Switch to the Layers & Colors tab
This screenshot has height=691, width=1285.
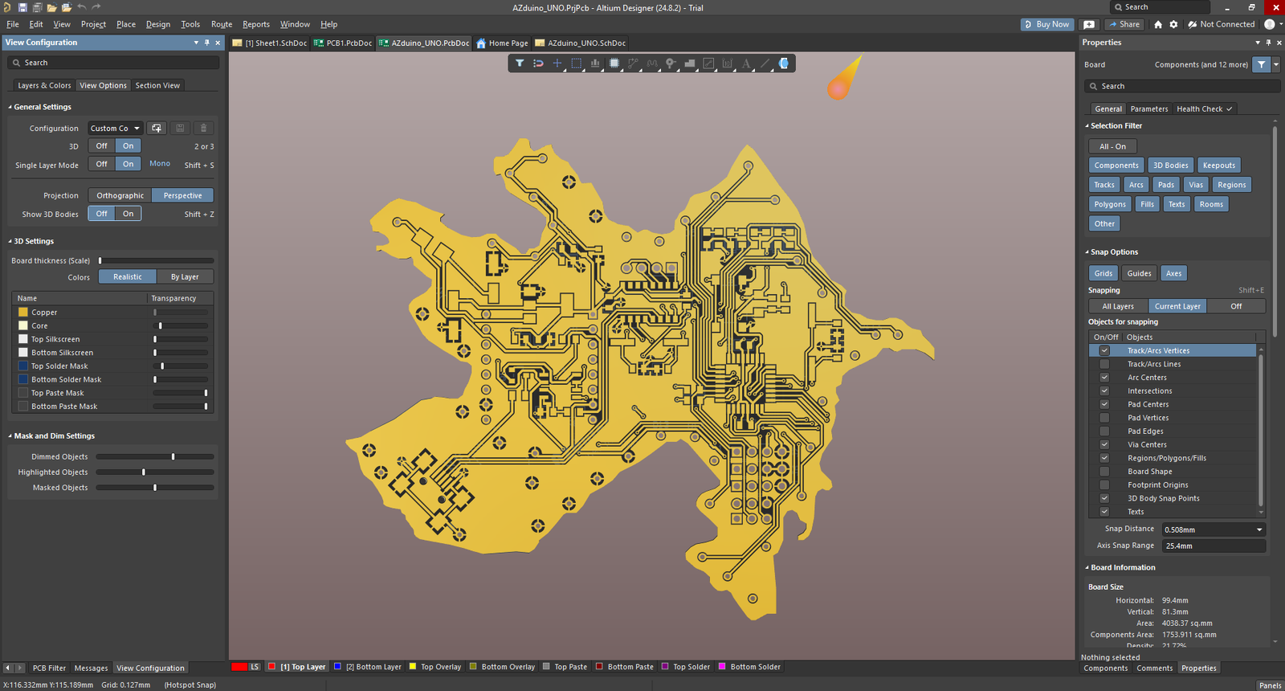(x=44, y=85)
